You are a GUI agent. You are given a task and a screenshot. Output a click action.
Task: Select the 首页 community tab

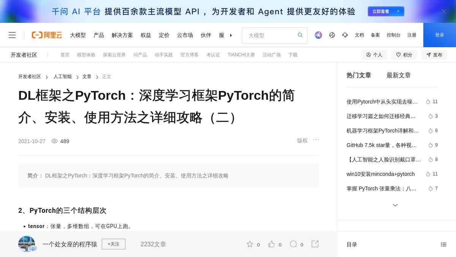tap(65, 55)
